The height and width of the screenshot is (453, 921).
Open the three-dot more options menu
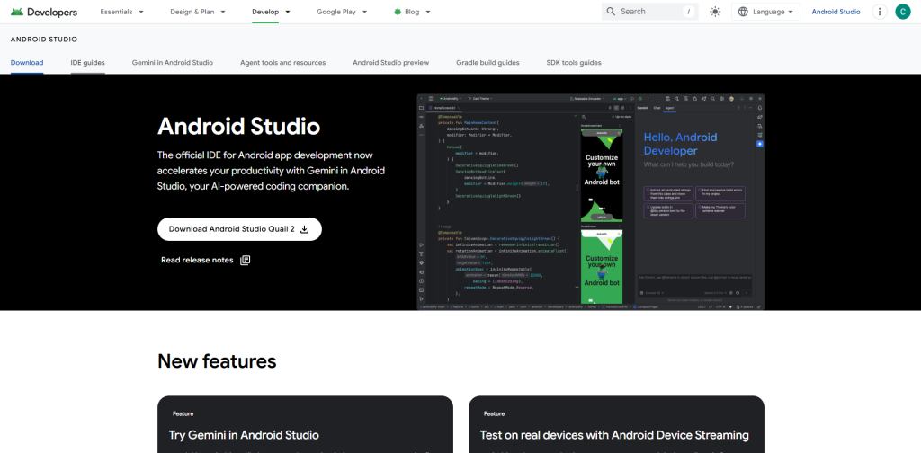click(880, 12)
